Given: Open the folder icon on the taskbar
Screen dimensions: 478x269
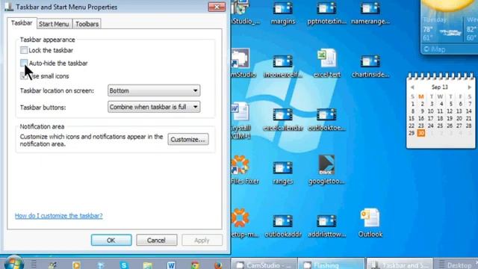Looking at the screenshot, I should pos(148,265).
